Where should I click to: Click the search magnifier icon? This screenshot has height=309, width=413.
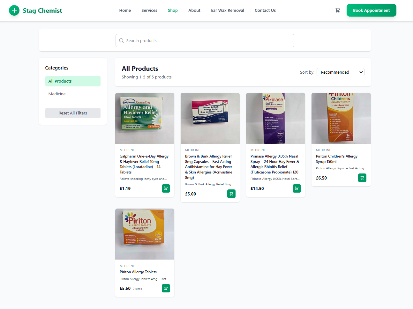pyautogui.click(x=121, y=40)
